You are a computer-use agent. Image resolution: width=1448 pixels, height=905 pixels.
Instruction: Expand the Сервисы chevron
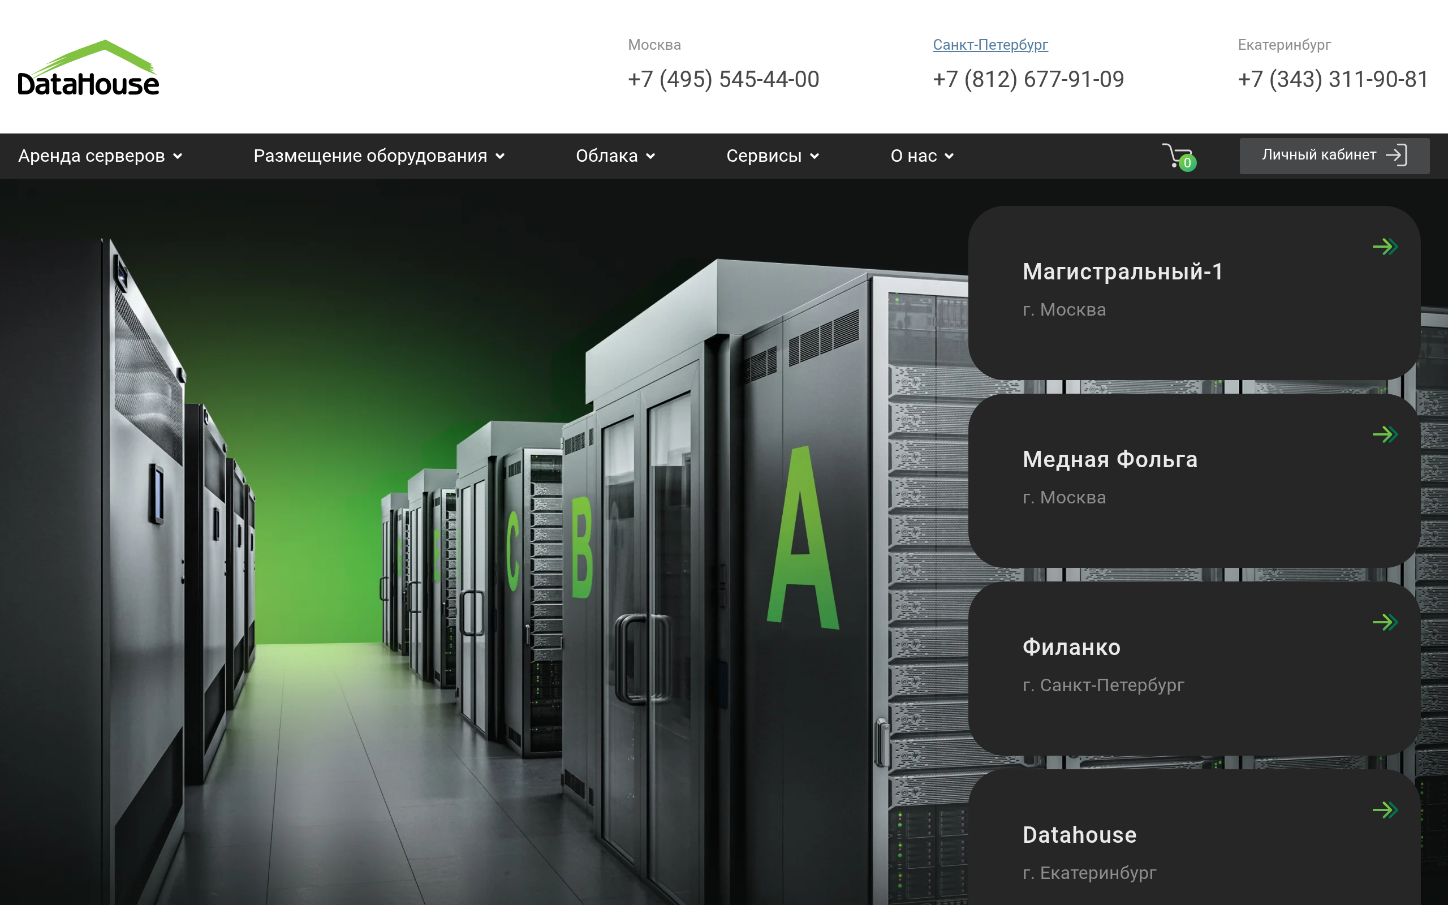(815, 156)
